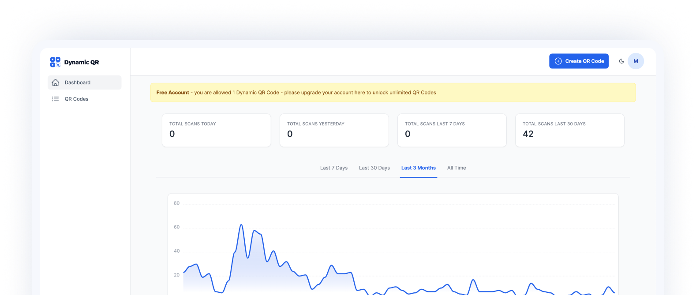Click the Total Scans Last 30 Days card
This screenshot has width=696, height=295.
click(x=569, y=131)
